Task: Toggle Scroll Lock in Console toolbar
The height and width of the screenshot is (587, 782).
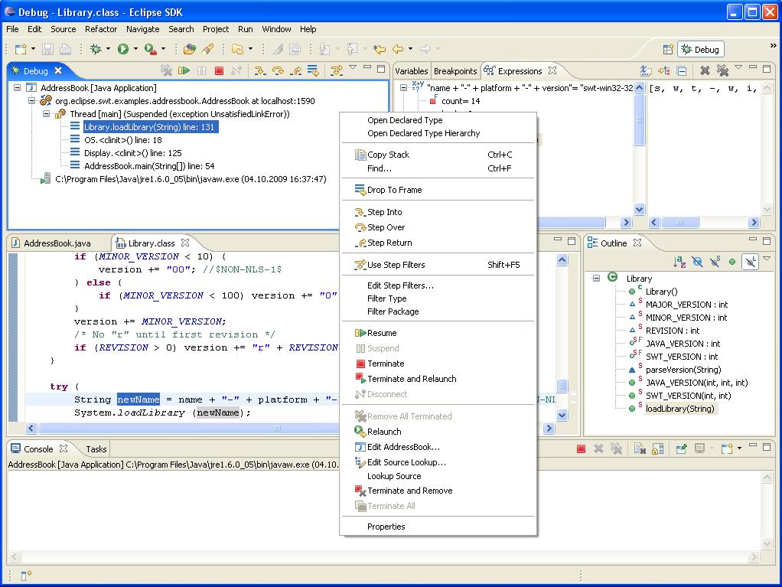Action: pyautogui.click(x=658, y=448)
